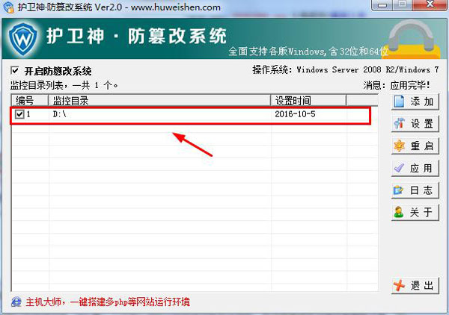Click the 监控目录 column header
Viewport: 449px width, 315px height.
point(159,101)
